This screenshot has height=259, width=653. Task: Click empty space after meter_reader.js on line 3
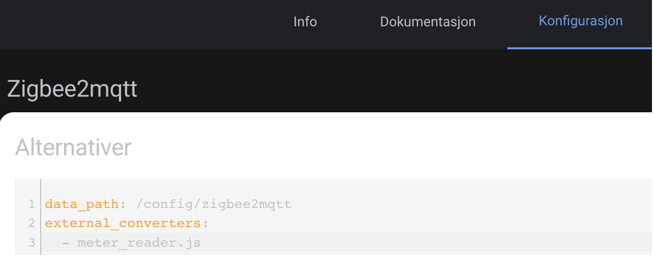point(407,243)
